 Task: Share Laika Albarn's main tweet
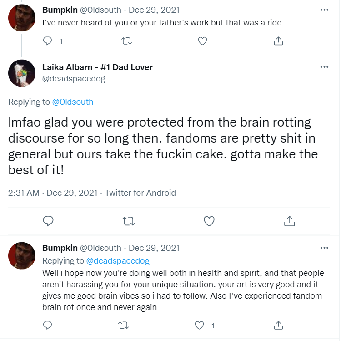289,221
